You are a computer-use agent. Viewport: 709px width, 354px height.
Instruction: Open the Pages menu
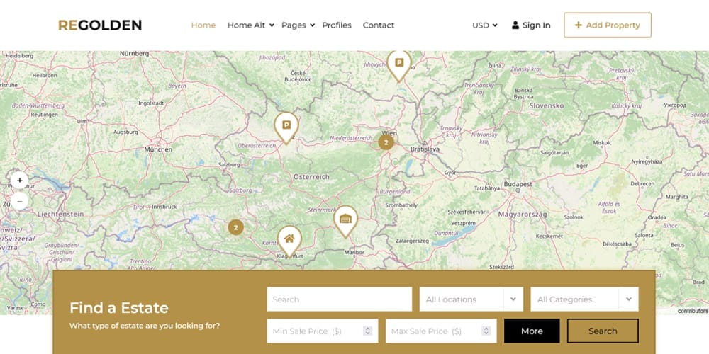[x=298, y=25]
